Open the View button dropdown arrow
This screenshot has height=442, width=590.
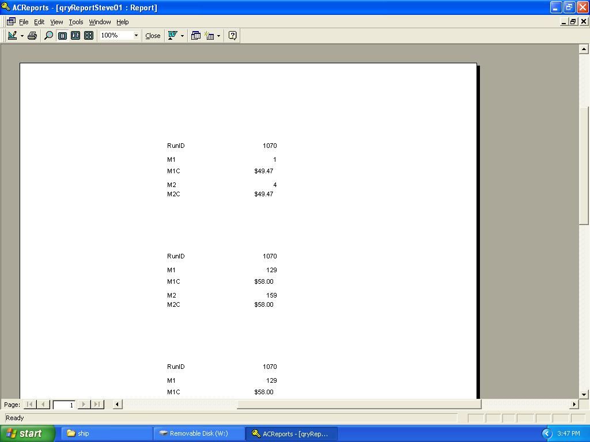pyautogui.click(x=22, y=36)
